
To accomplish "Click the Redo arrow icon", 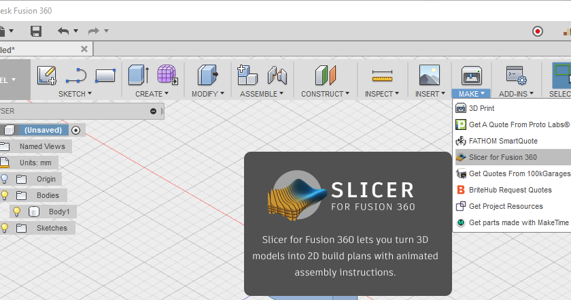I will [x=94, y=31].
